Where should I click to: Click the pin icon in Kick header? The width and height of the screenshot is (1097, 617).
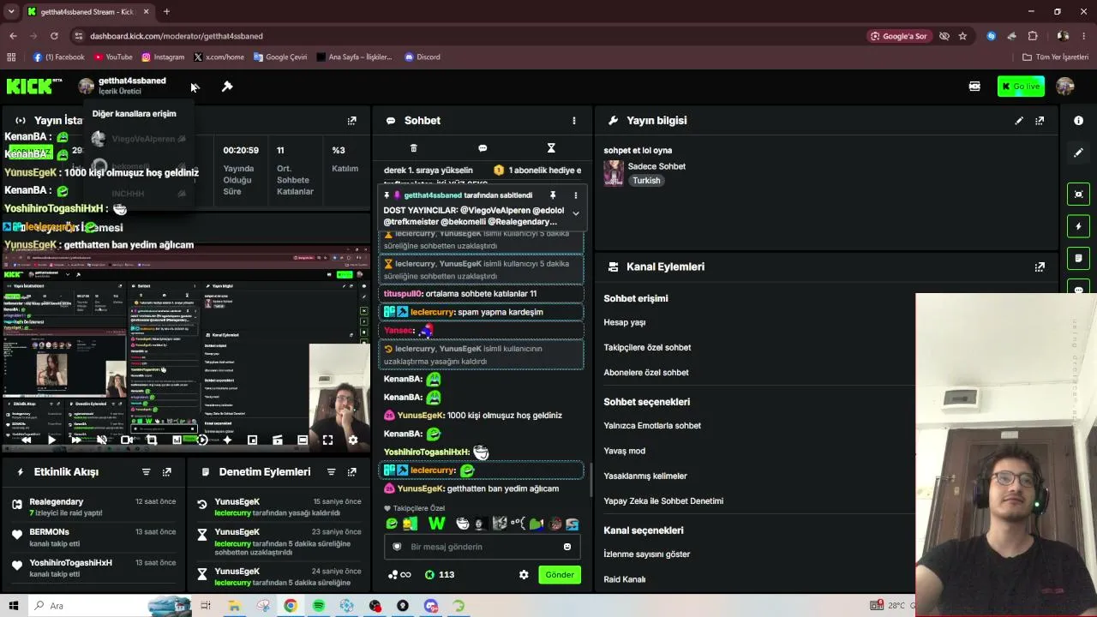coord(227,87)
